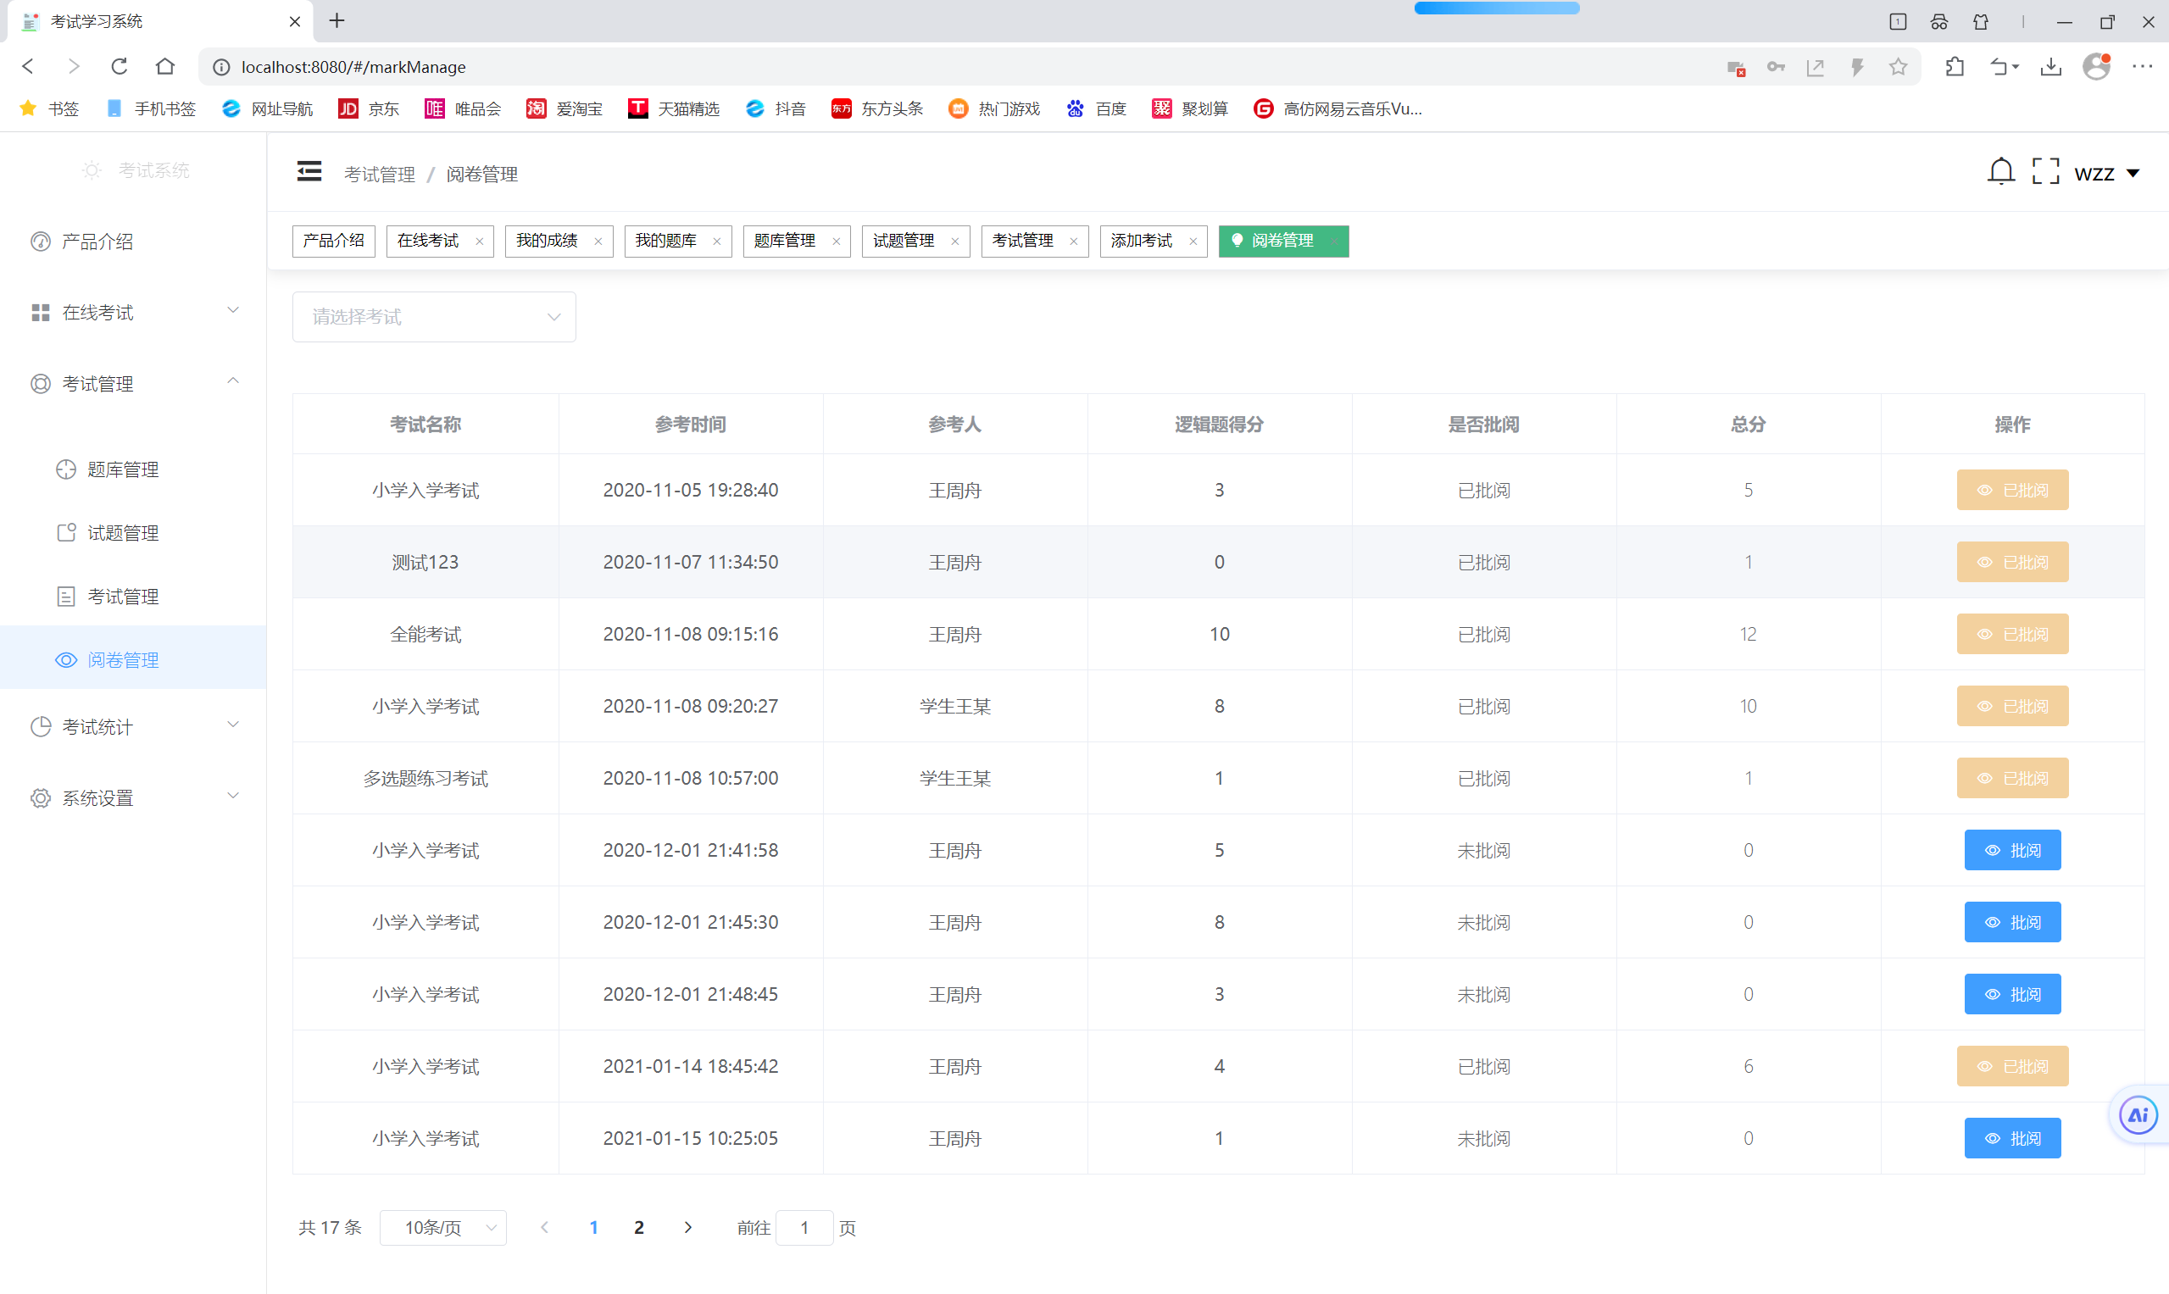Close the 添加考试 tab tag
The width and height of the screenshot is (2169, 1294).
tap(1193, 242)
